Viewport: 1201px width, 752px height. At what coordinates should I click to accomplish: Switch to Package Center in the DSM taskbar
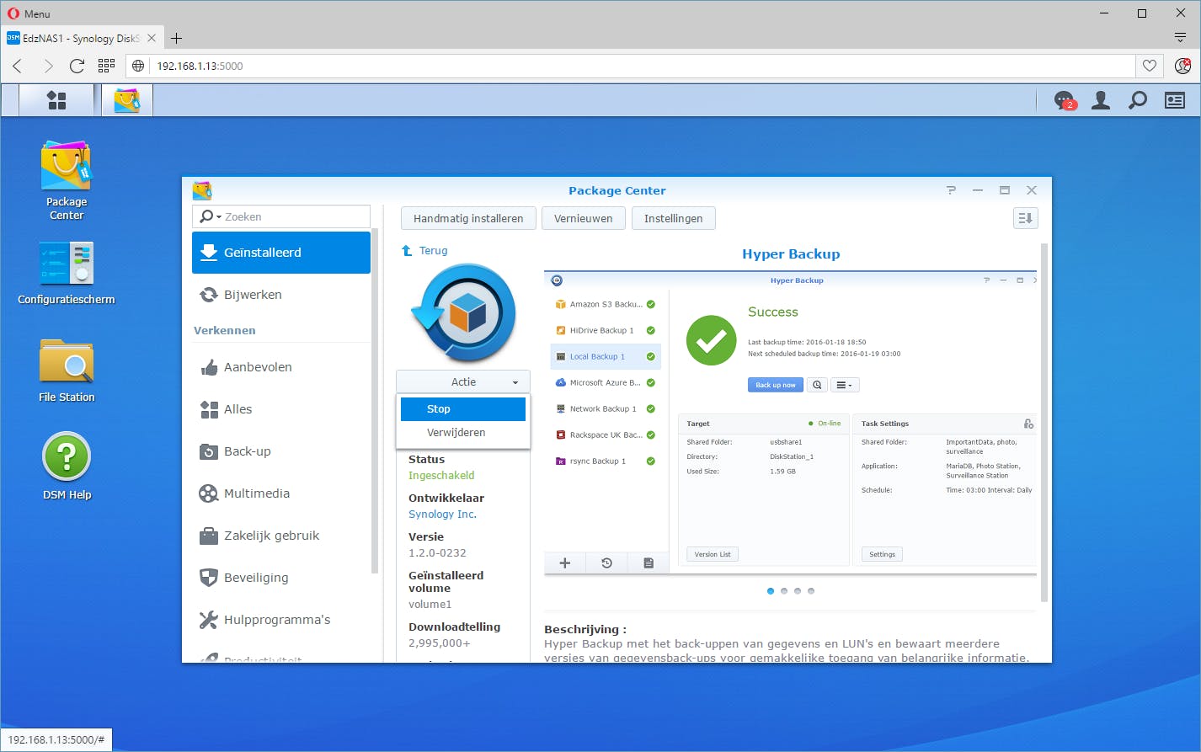127,100
